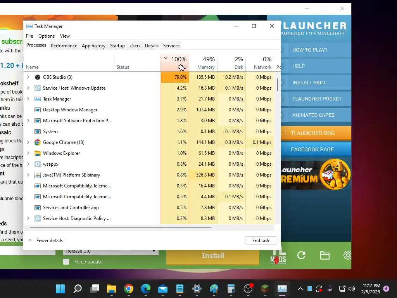
Task: Sort by Disk column header
Action: (x=232, y=63)
